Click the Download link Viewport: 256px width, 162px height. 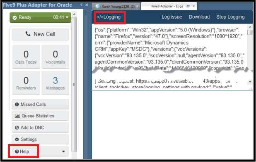tap(199, 17)
